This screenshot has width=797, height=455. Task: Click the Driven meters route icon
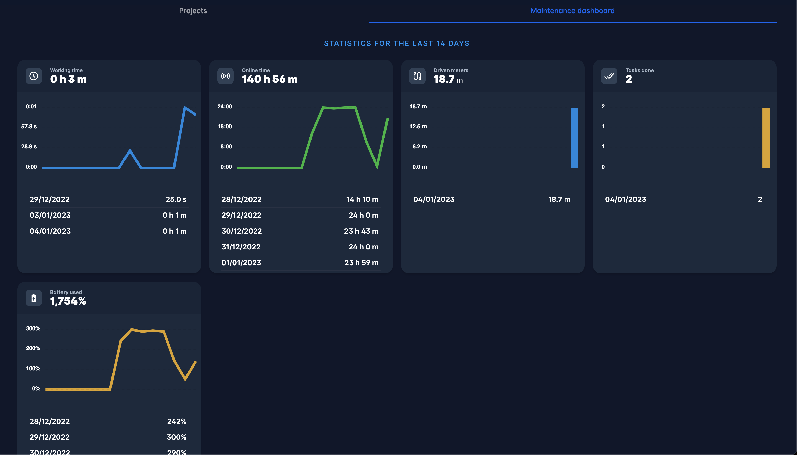417,76
